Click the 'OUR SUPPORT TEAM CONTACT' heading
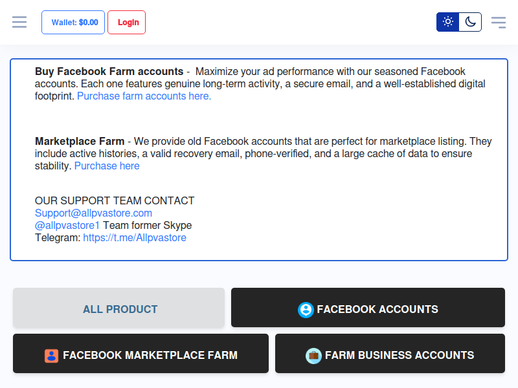Image resolution: width=518 pixels, height=388 pixels. click(115, 201)
